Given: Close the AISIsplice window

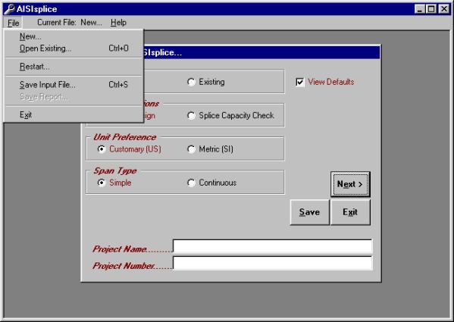Looking at the screenshot, I should click(x=443, y=9).
